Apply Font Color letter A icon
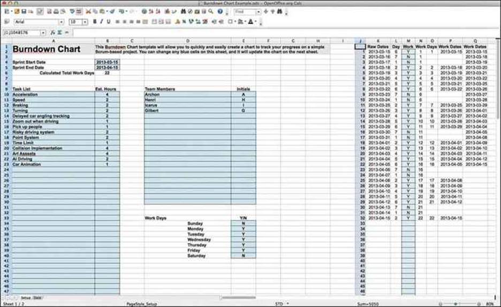501x307 pixels. pos(250,22)
